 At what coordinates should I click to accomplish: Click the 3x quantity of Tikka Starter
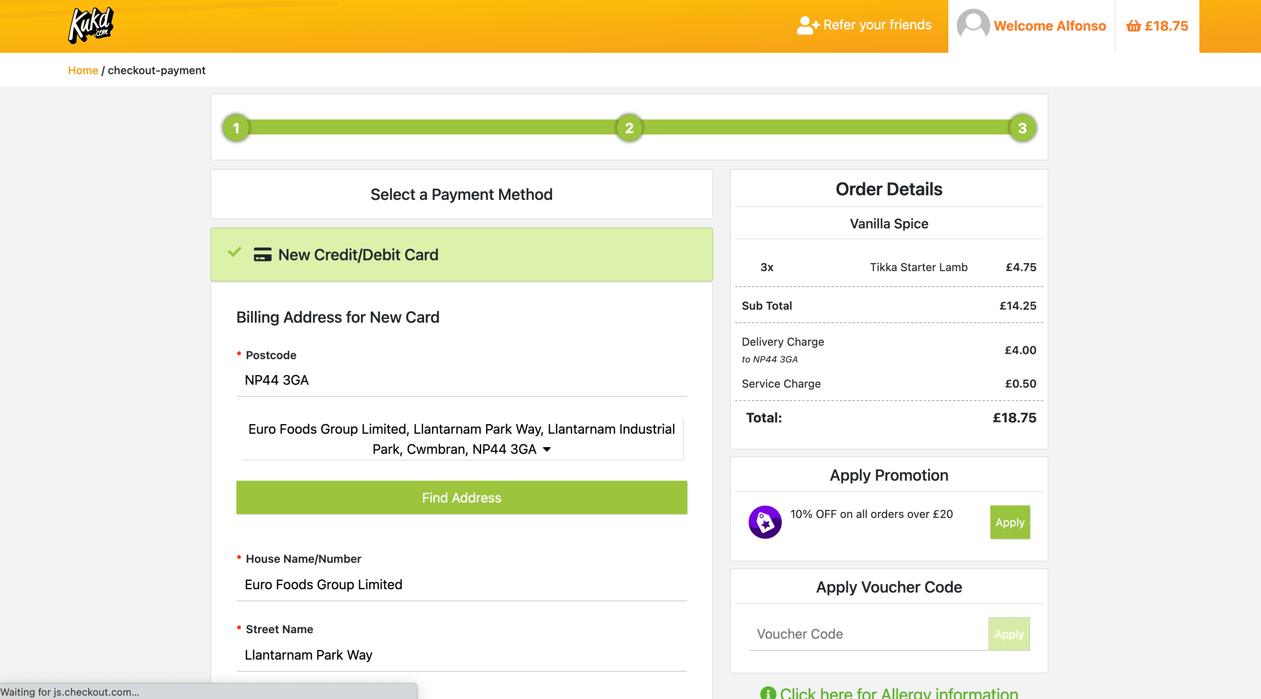pos(766,267)
